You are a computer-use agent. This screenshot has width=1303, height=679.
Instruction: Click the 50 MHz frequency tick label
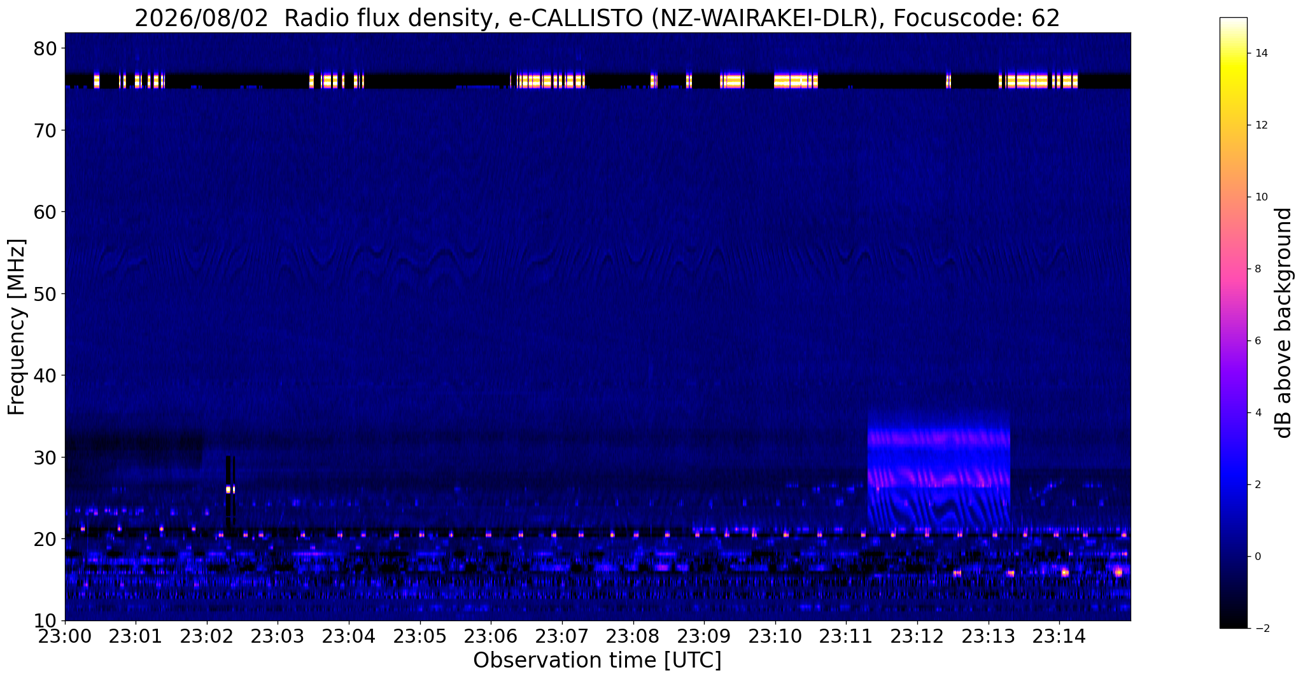pyautogui.click(x=46, y=294)
